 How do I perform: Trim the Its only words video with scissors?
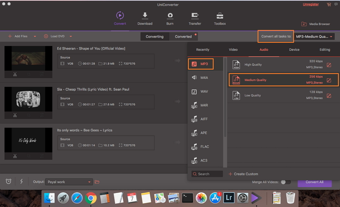click(15, 156)
